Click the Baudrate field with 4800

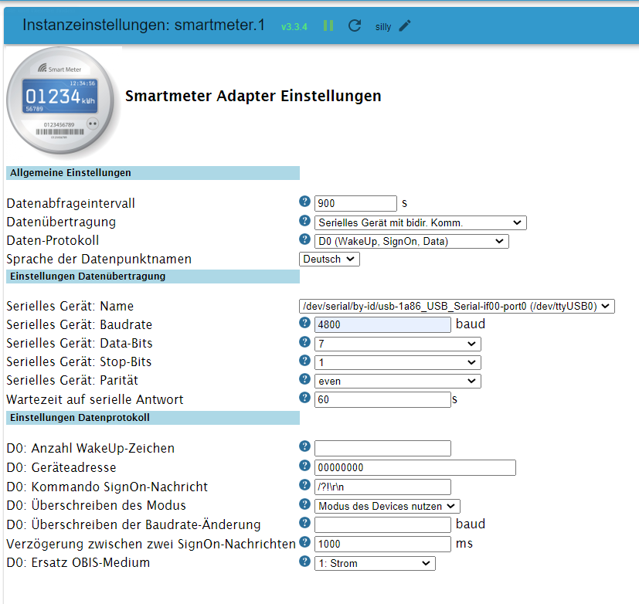pyautogui.click(x=382, y=324)
